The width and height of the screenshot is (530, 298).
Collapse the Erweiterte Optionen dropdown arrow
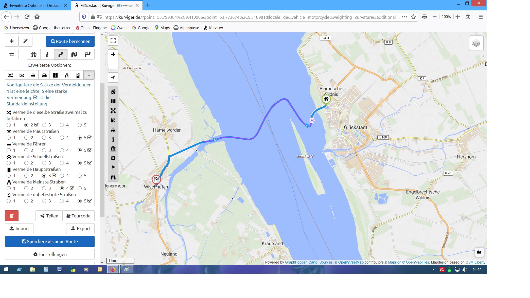89,75
